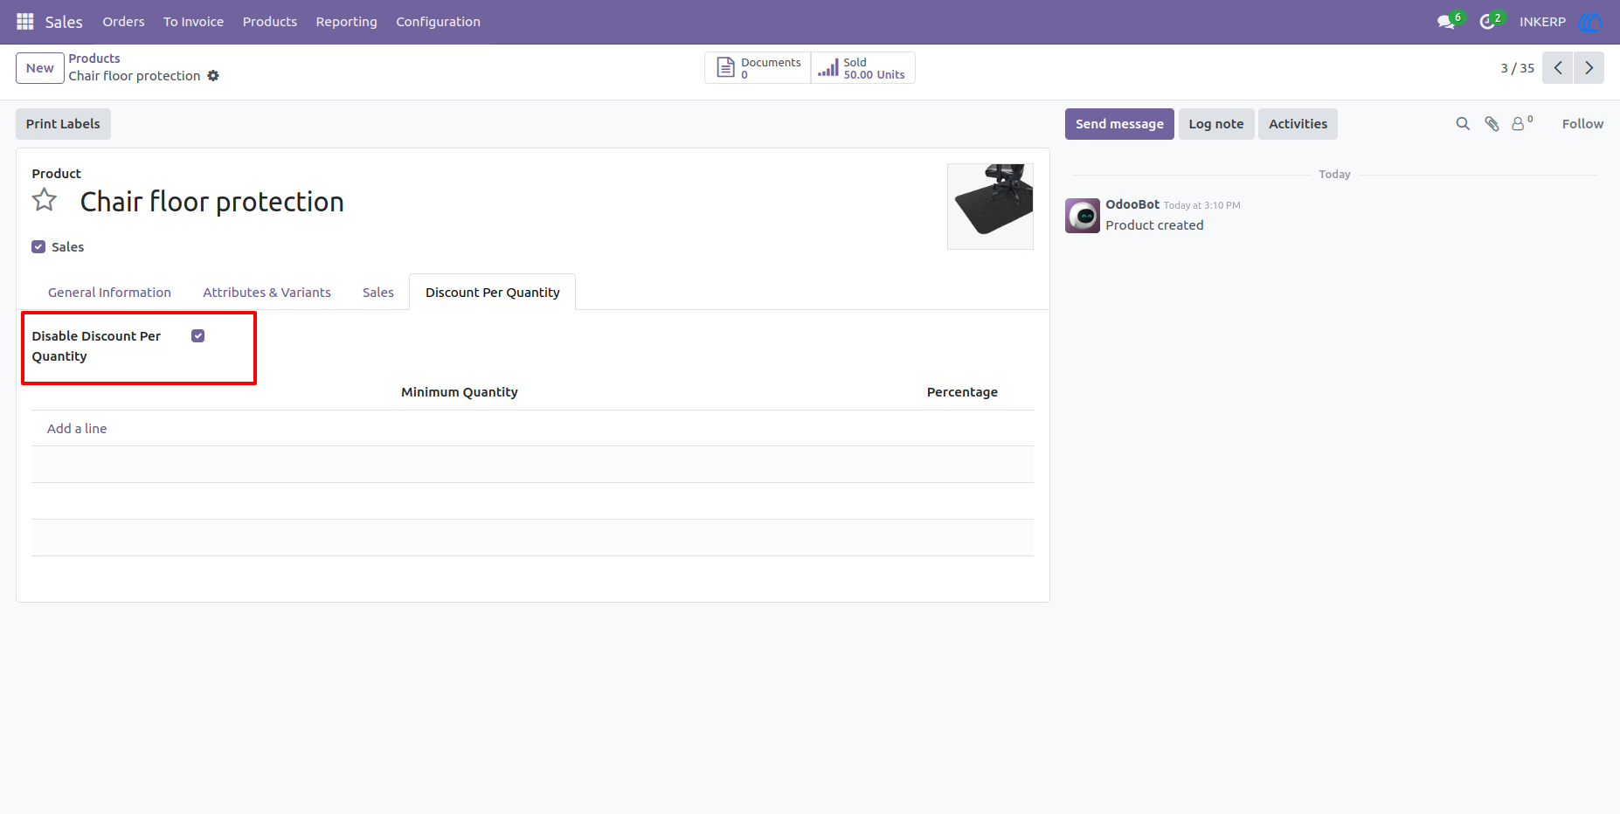Click the Log note button
Viewport: 1620px width, 814px height.
[x=1216, y=124]
